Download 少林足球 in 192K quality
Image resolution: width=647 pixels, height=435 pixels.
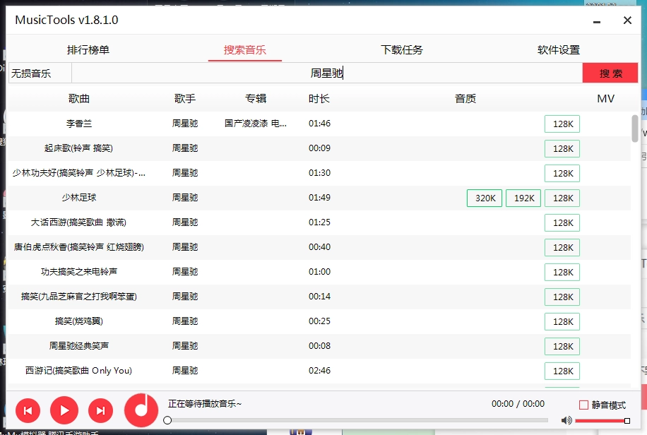click(x=523, y=198)
